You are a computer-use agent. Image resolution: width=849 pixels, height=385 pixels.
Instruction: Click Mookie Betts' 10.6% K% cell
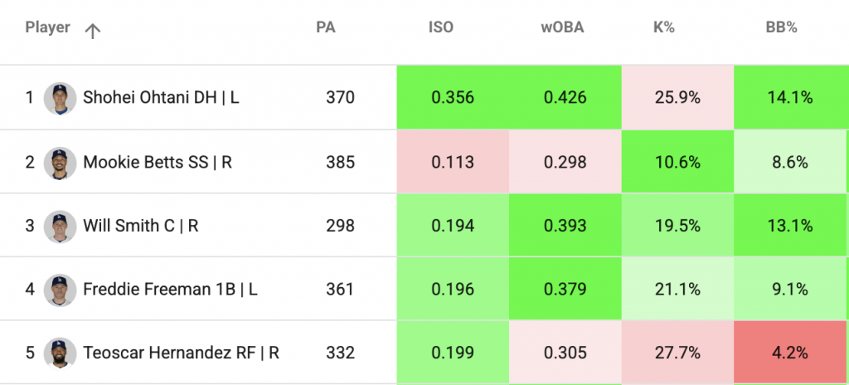(x=677, y=162)
